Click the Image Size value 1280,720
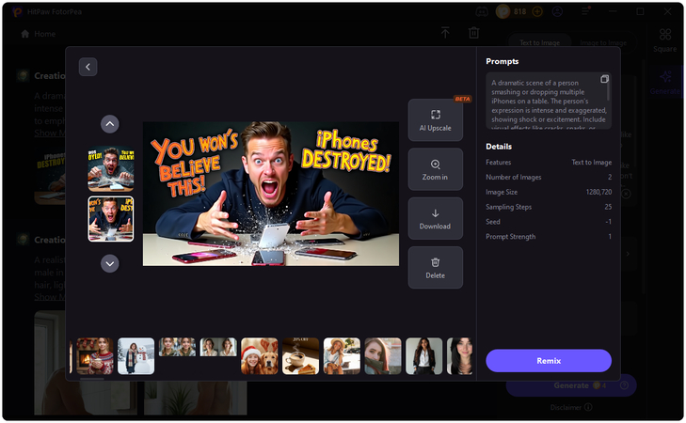Viewport: 686px width, 423px height. (x=598, y=192)
